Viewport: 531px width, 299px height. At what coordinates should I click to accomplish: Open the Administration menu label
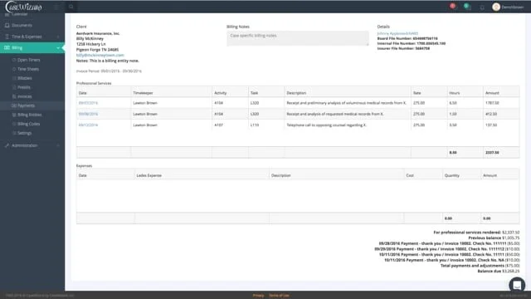[24, 145]
